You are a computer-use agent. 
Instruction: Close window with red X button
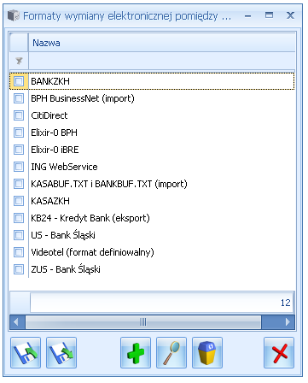coord(279,352)
